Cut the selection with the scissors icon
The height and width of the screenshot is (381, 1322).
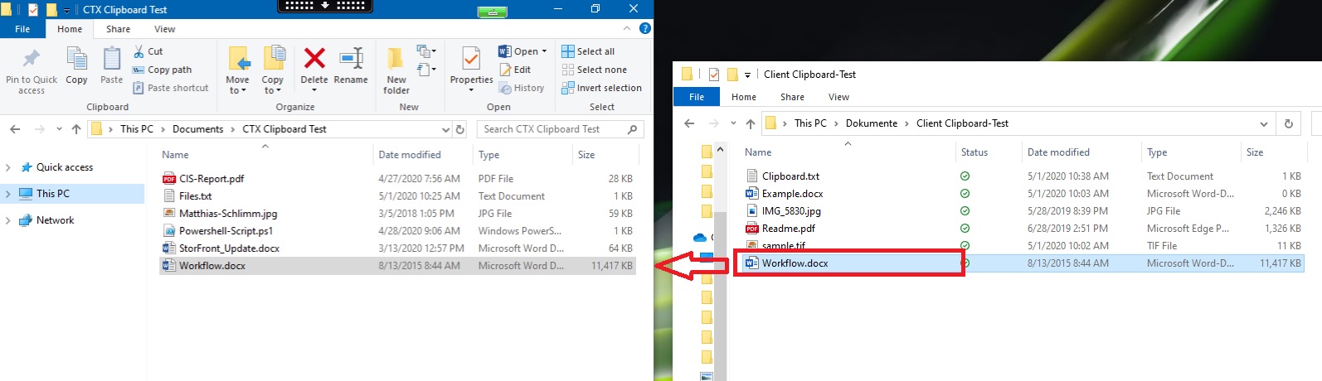click(x=148, y=51)
